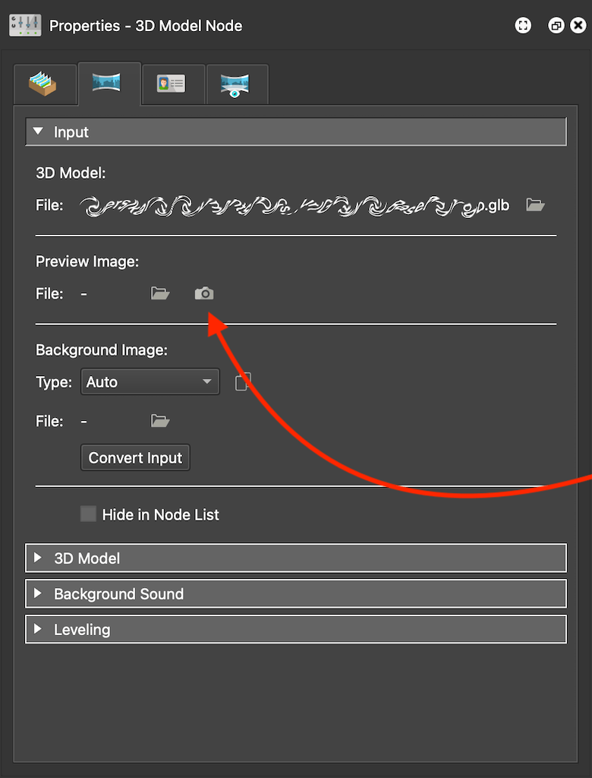The height and width of the screenshot is (778, 592).
Task: Open the Viewing Parameters tab (panorama eye icon)
Action: pyautogui.click(x=236, y=84)
